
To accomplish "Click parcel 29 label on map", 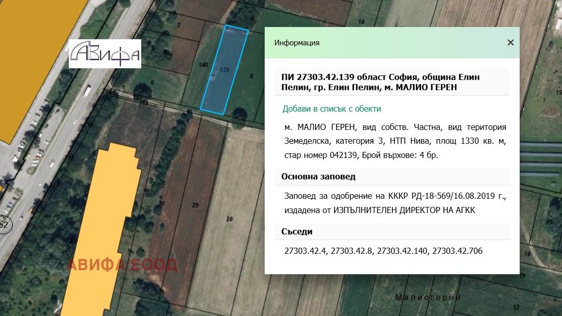I will [x=195, y=205].
